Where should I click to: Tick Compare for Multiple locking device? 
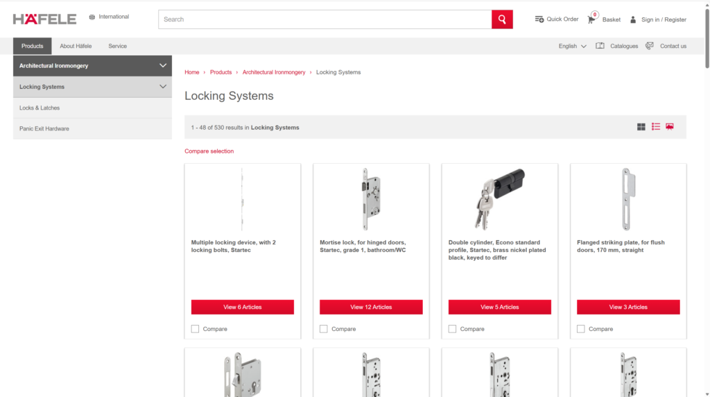coord(196,329)
